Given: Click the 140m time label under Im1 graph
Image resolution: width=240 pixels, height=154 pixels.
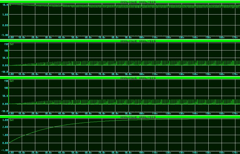Looking at the screenshot, I should click(195, 153).
